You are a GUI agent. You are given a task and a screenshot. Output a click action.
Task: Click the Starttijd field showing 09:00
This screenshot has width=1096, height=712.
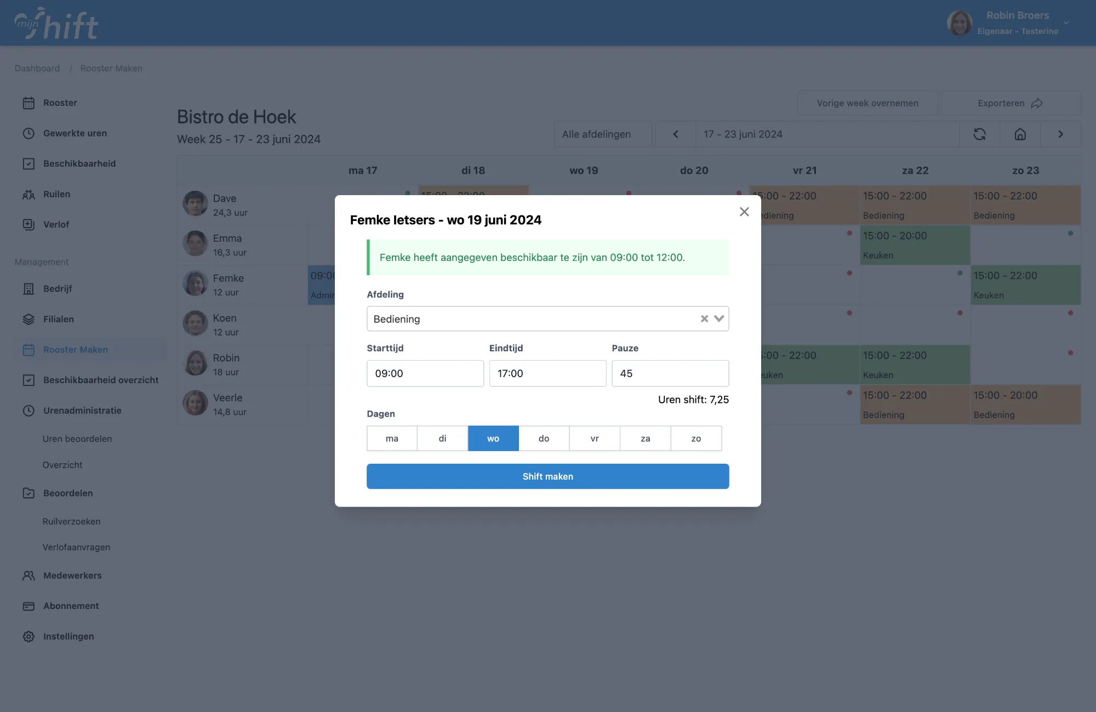(425, 373)
